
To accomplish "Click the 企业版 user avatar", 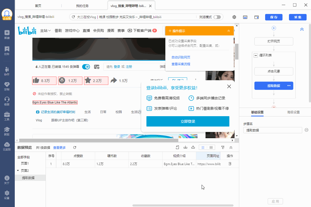I will click(7, 14).
